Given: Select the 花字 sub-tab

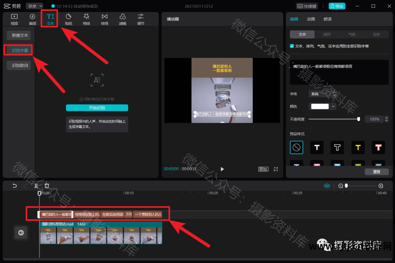Looking at the screenshot, I should pyautogui.click(x=376, y=34).
